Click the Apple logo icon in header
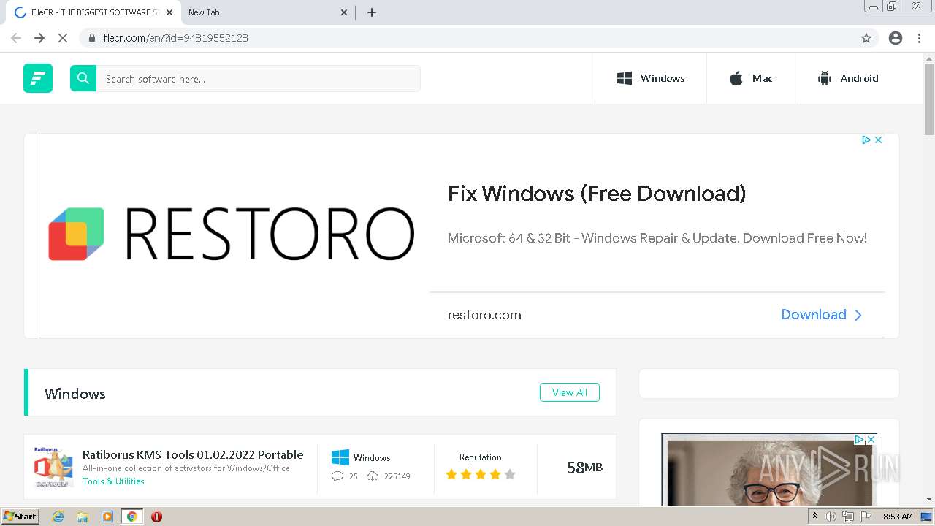935x526 pixels. [736, 78]
